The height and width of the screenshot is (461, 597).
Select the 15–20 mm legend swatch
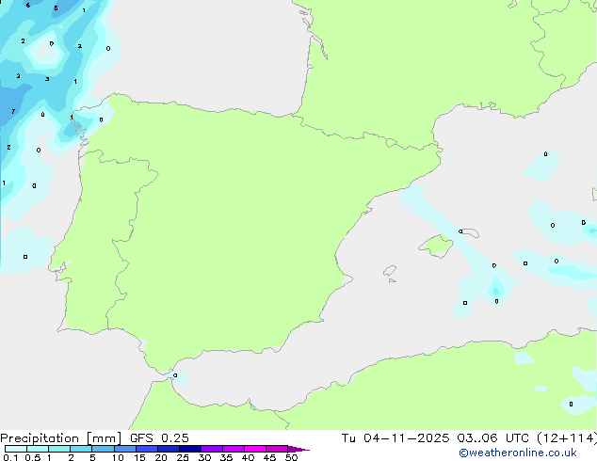(x=146, y=449)
